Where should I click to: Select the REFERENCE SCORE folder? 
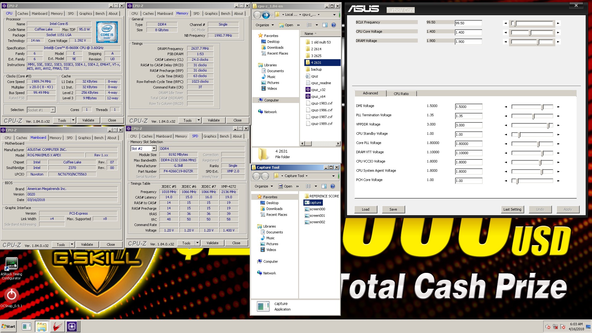(322, 196)
